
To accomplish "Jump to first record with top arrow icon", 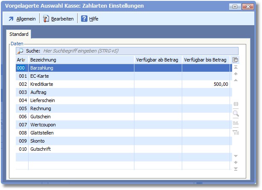I will tap(236, 67).
